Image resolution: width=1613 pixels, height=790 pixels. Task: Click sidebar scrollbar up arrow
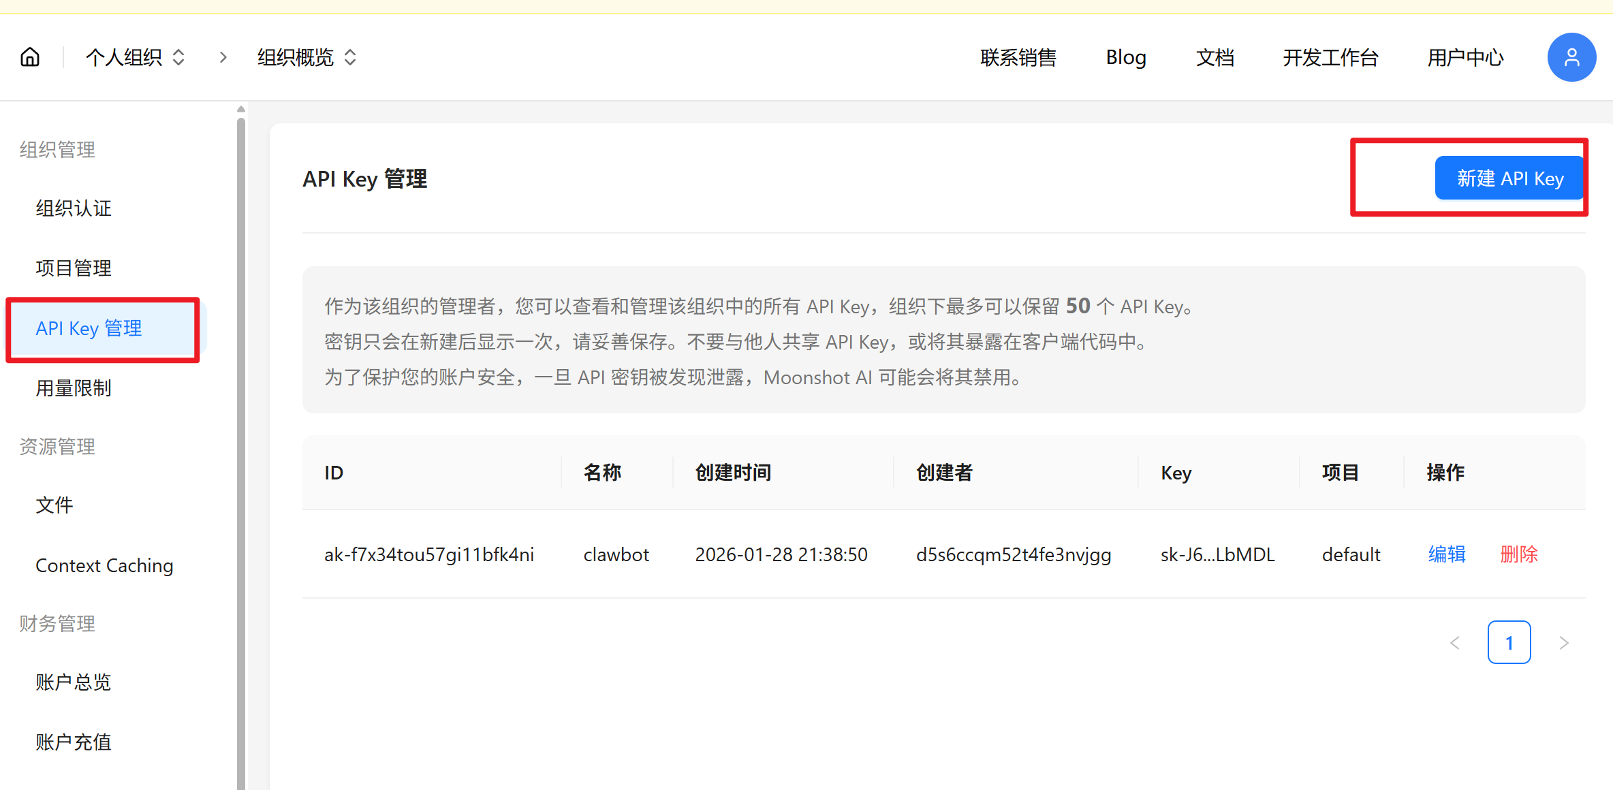click(241, 109)
